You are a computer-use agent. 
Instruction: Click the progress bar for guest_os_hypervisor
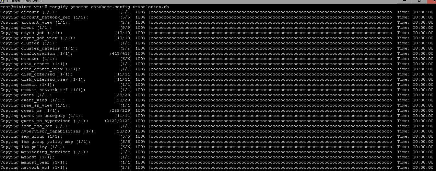click(271, 121)
